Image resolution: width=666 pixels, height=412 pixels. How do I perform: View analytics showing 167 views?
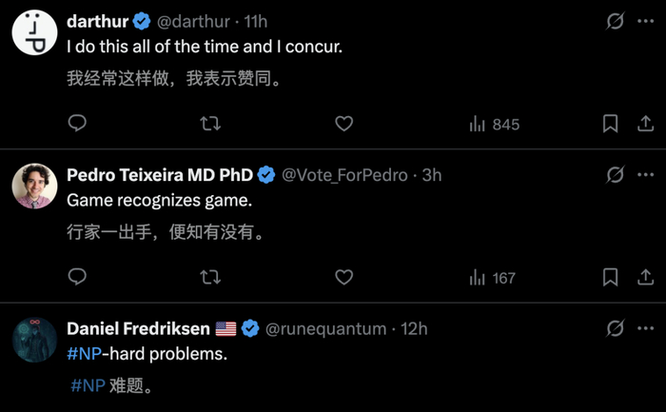coord(493,277)
